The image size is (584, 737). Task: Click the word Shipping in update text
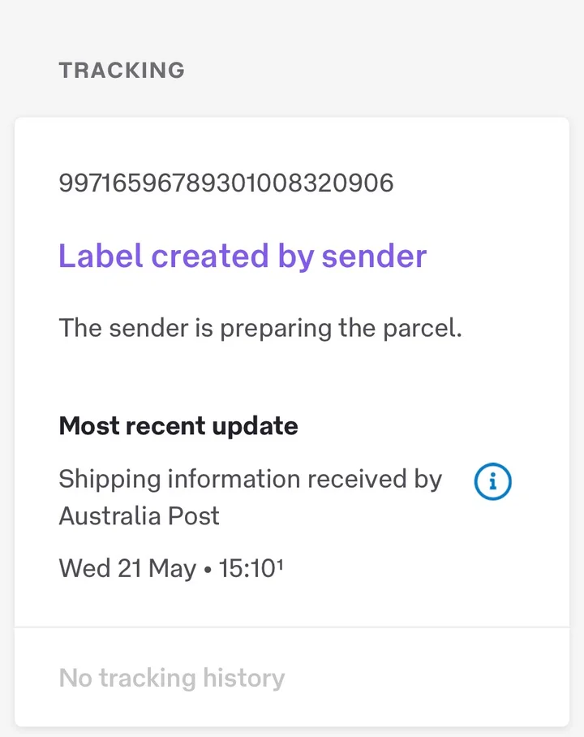[110, 480]
